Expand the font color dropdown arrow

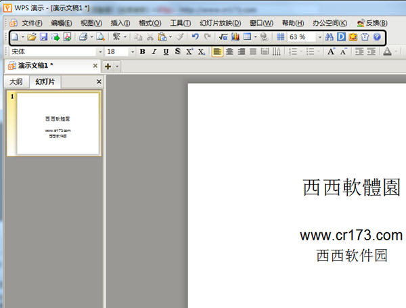396,51
